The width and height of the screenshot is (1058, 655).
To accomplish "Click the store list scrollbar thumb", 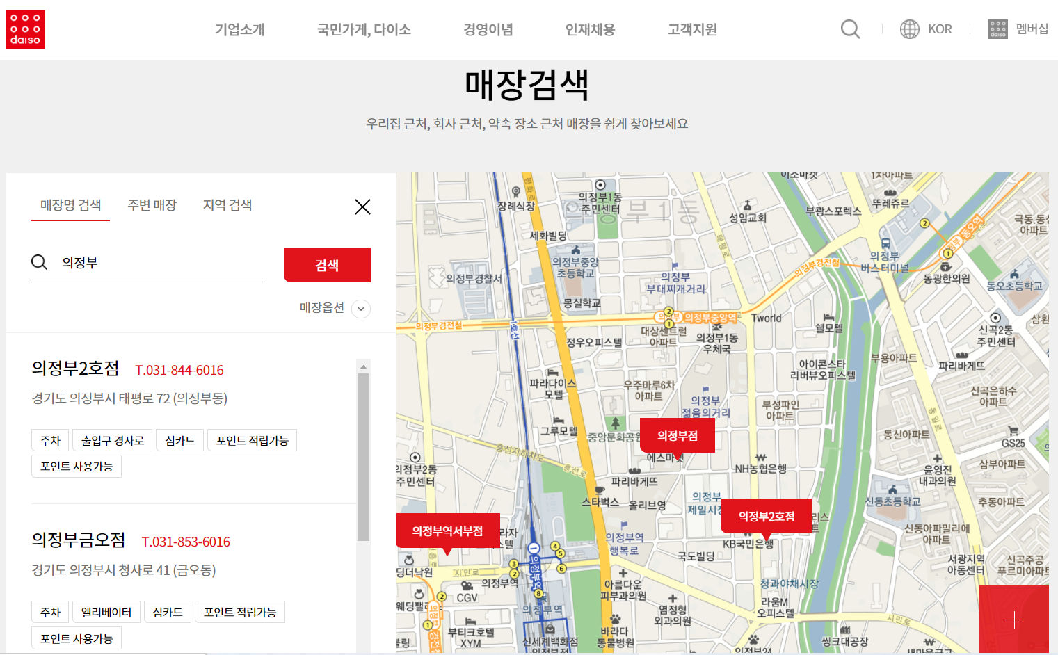I will [x=363, y=457].
